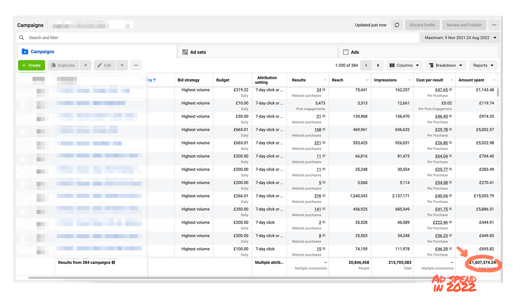Viewport: 515px width, 298px height.
Task: Click the Campaigns folder icon
Action: click(x=25, y=52)
